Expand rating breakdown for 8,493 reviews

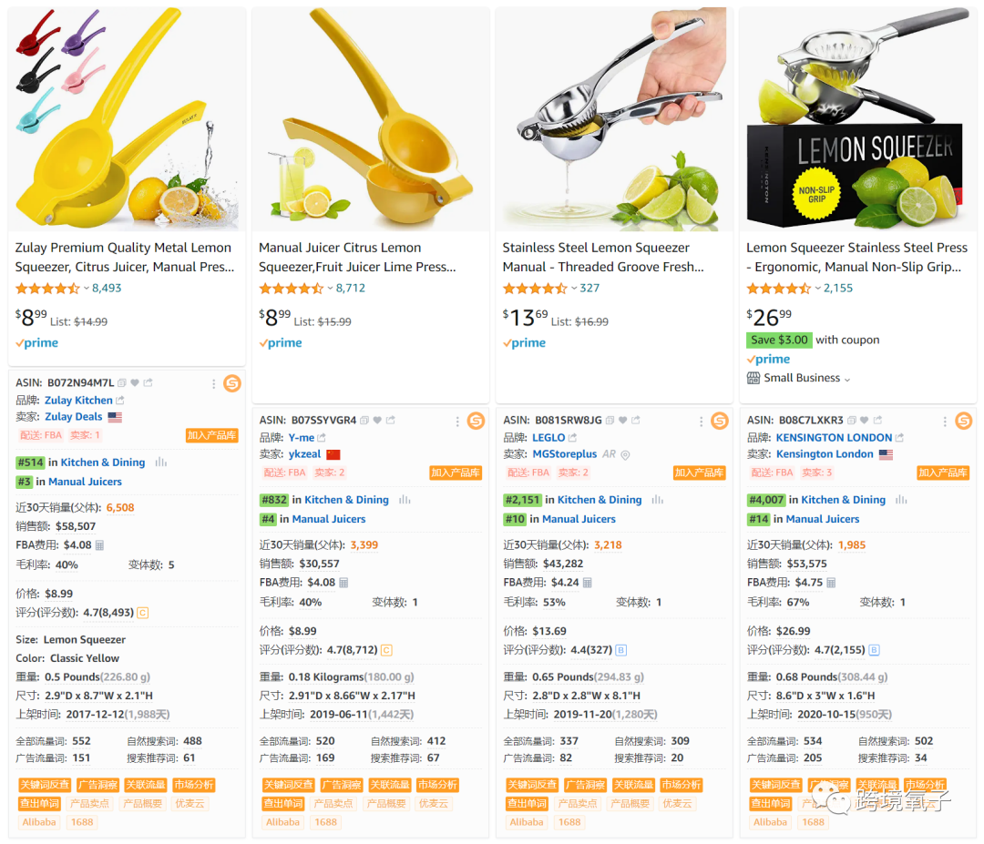click(x=86, y=289)
